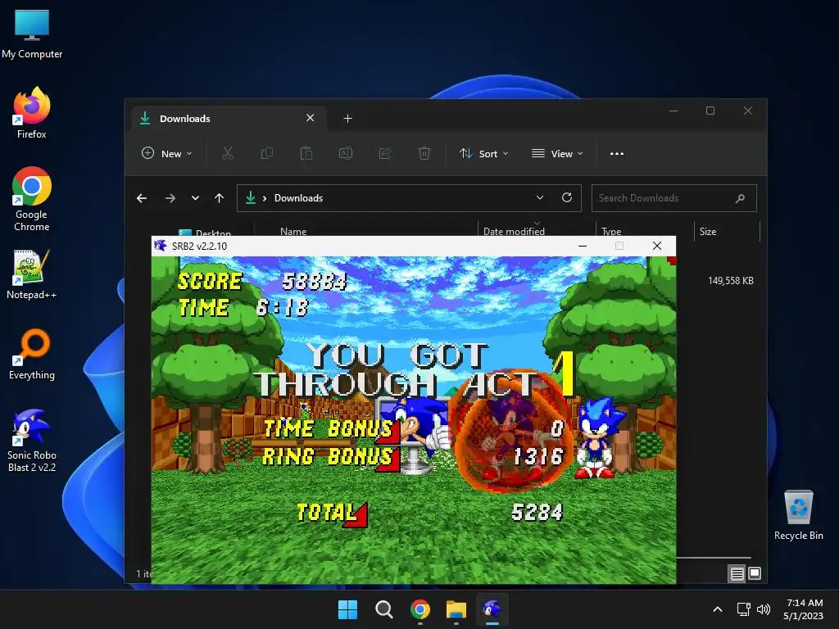Click the Delete trash icon in Explorer toolbar
Image resolution: width=839 pixels, height=629 pixels.
pos(424,153)
